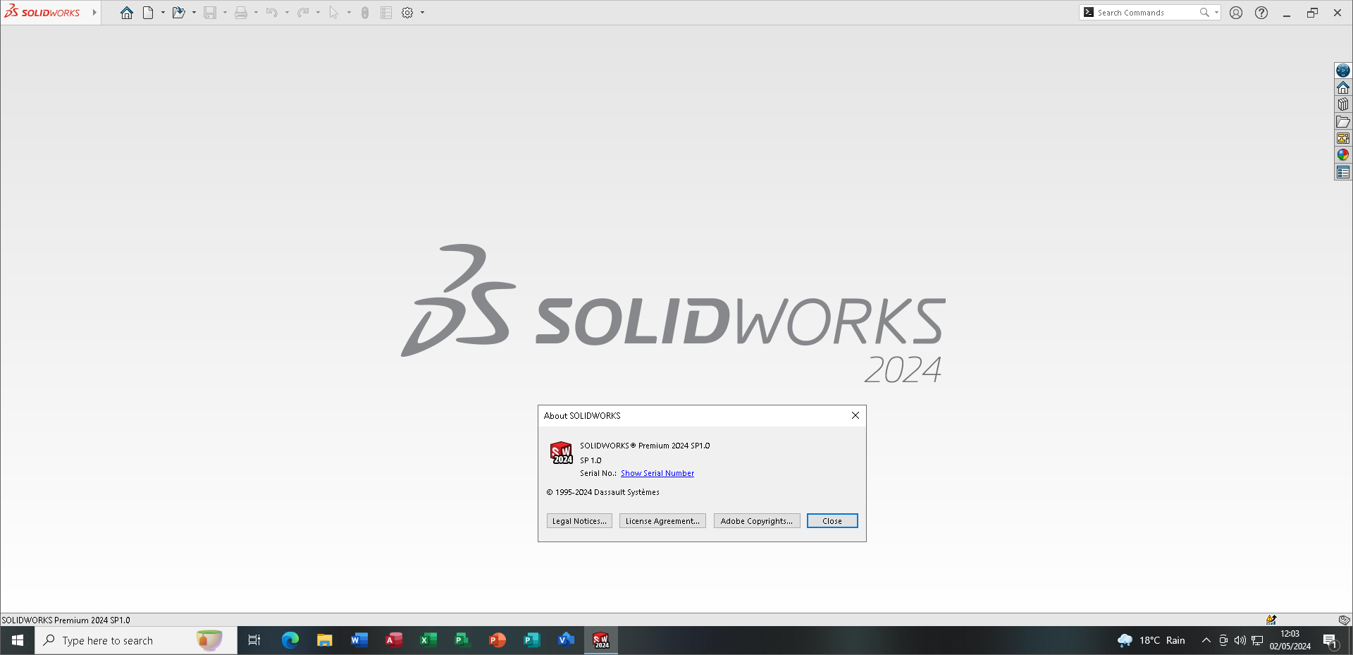Open Visio from the taskbar
1353x655 pixels.
coord(566,640)
